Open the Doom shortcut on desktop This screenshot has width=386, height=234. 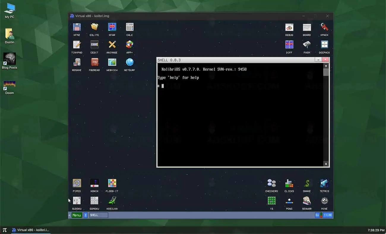tap(10, 86)
